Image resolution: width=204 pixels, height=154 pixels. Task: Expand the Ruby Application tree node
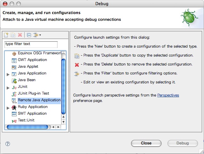tap(8, 107)
